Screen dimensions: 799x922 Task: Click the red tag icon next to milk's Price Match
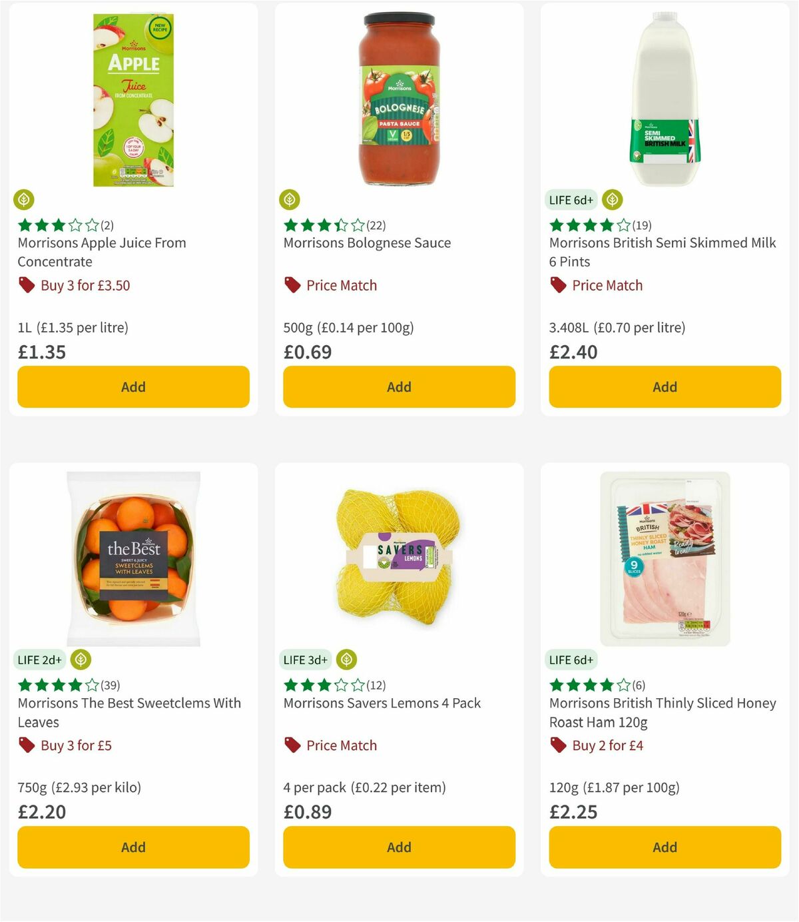(557, 284)
